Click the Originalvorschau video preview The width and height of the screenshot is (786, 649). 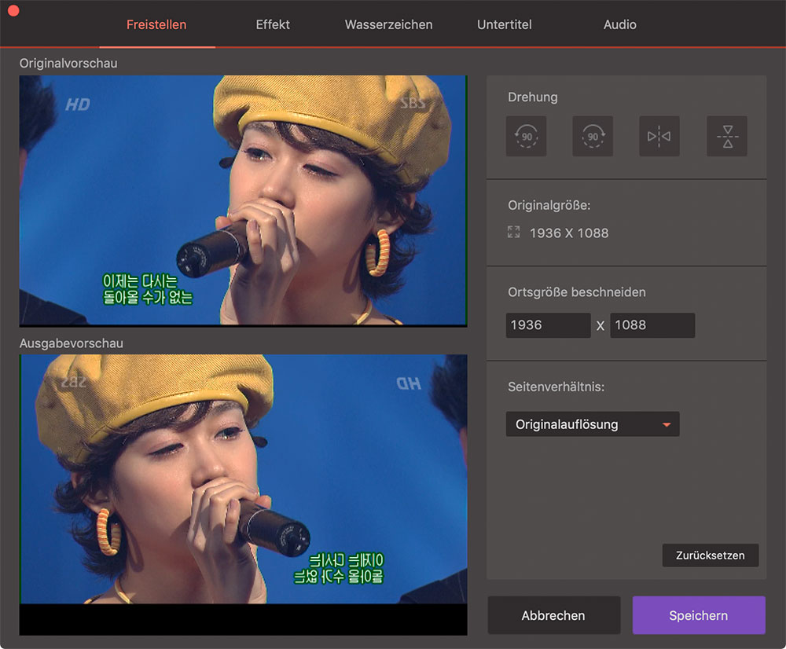point(243,201)
